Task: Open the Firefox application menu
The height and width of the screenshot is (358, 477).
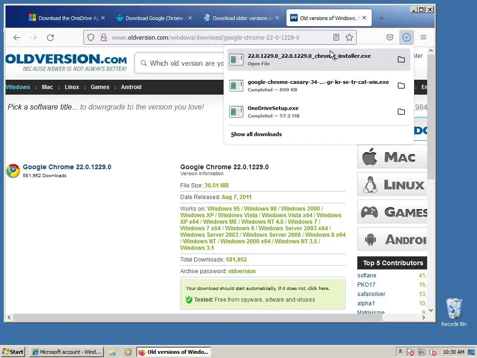Action: [x=423, y=37]
